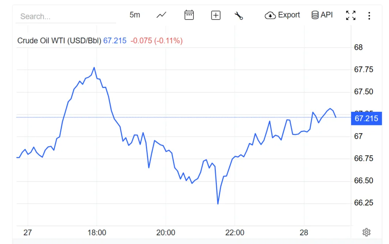Select the line chart type icon
The width and height of the screenshot is (389, 244).
tap(161, 15)
